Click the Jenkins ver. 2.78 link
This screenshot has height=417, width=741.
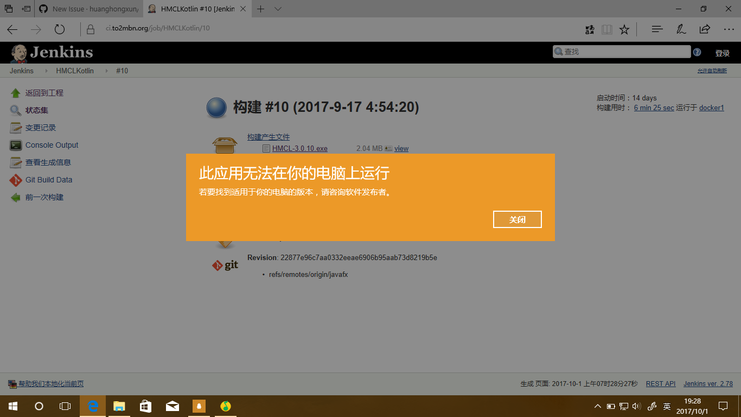(x=708, y=384)
